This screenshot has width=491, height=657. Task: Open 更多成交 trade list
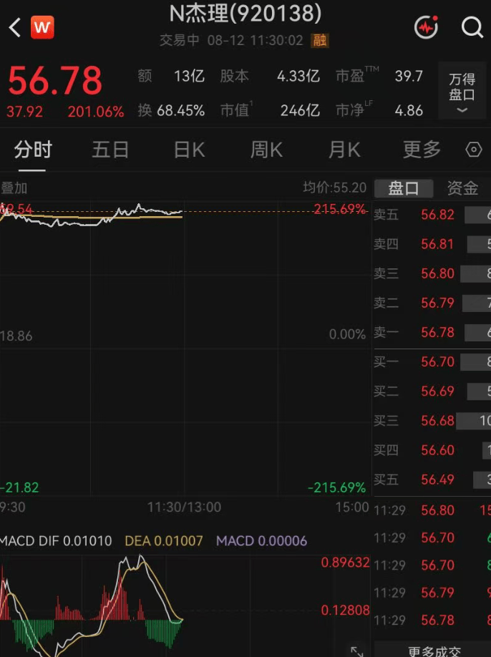(x=434, y=651)
